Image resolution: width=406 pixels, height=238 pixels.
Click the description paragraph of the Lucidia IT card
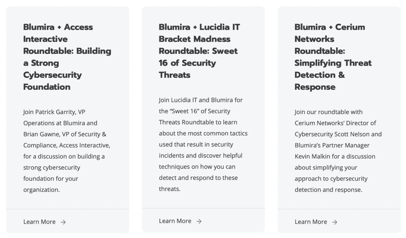203,144
